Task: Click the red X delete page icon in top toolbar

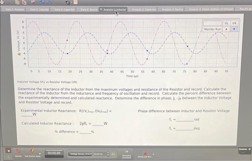Action: tap(33, 2)
